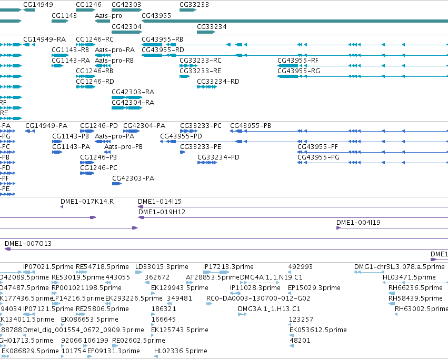This screenshot has height=359, width=448.
Task: Click transcript Aats-pro-RA
Action: pyautogui.click(x=115, y=49)
